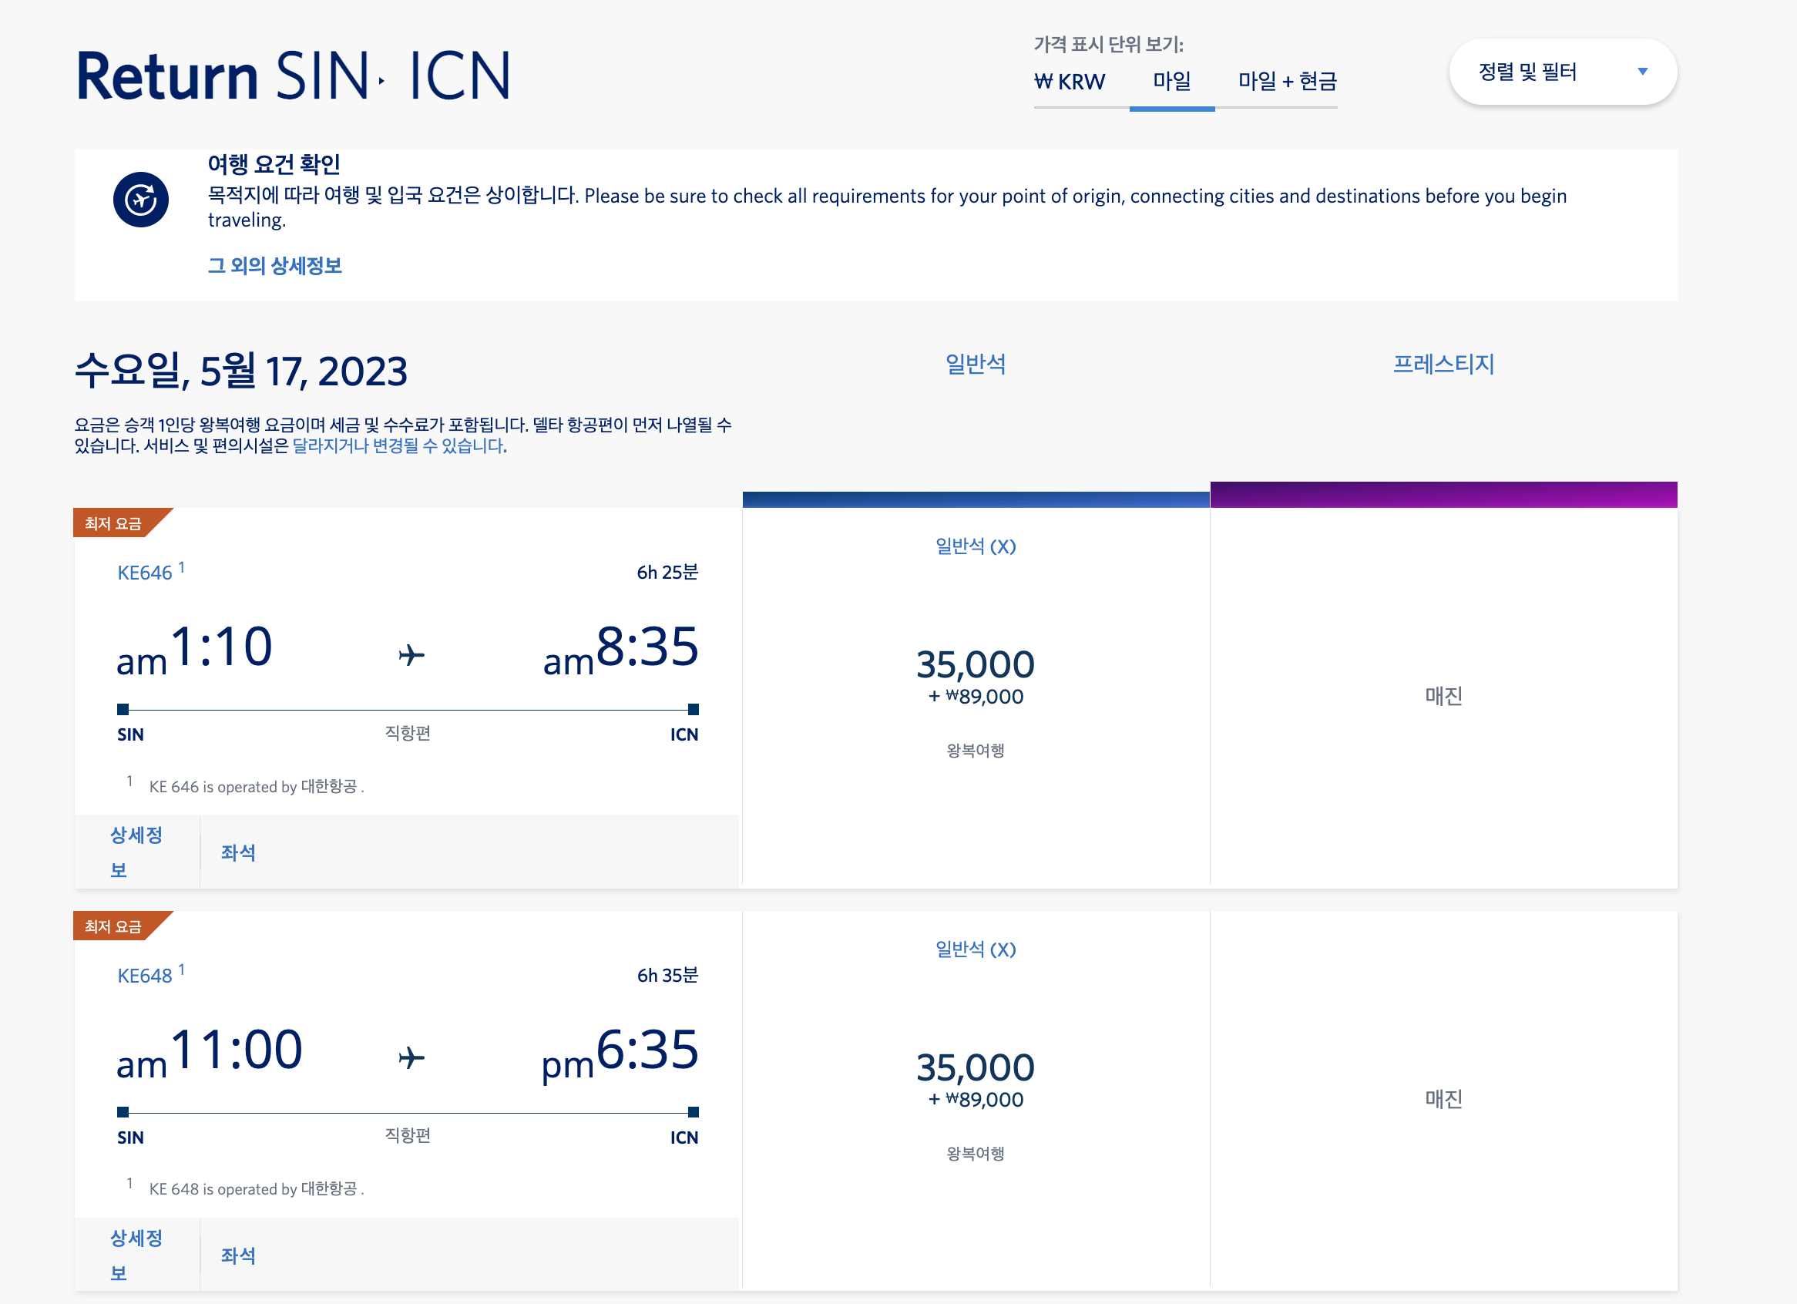This screenshot has height=1304, width=1797.
Task: Click the 최저 요금 badge on the KE648 card
Action: click(114, 926)
